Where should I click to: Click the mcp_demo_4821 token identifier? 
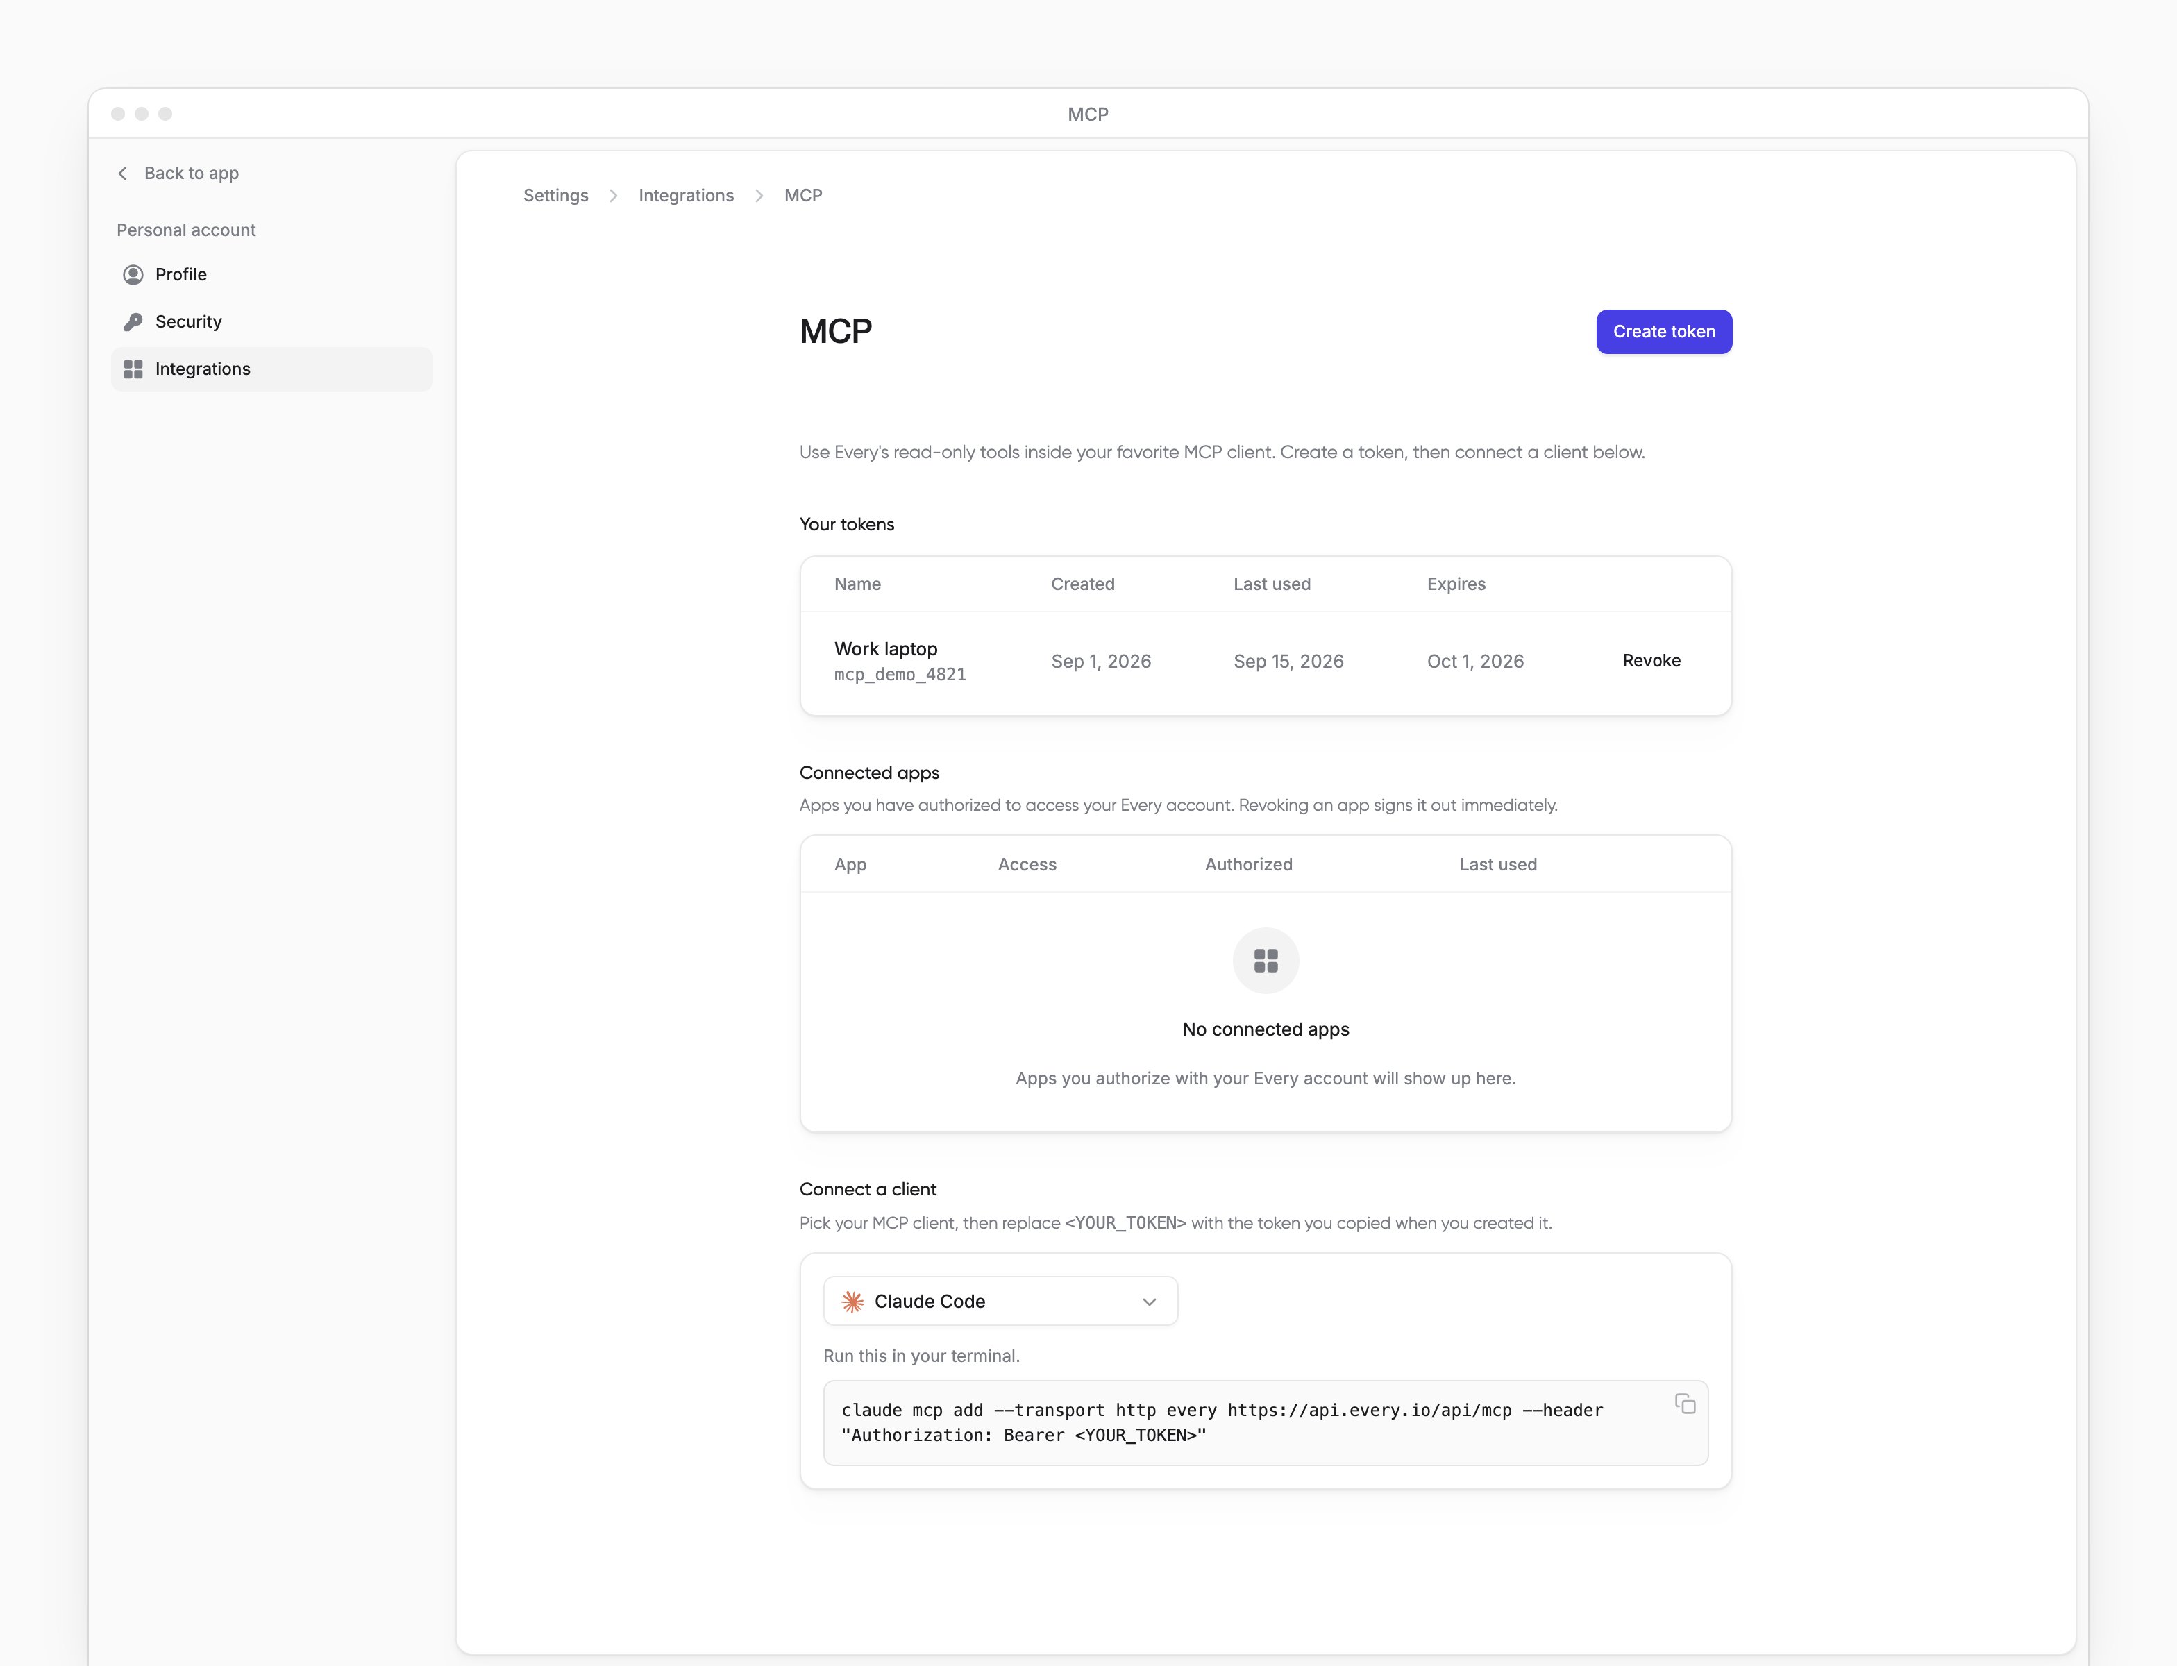click(900, 674)
